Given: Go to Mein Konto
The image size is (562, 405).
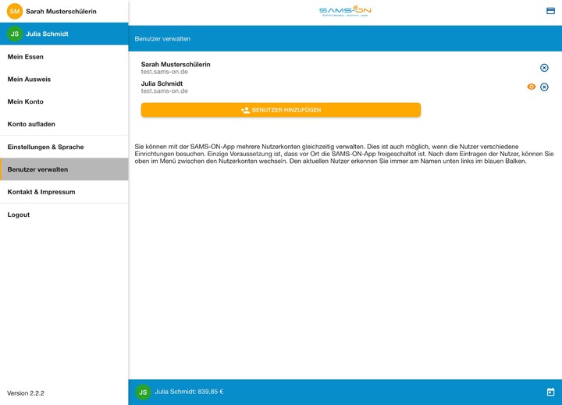Looking at the screenshot, I should pos(26,102).
